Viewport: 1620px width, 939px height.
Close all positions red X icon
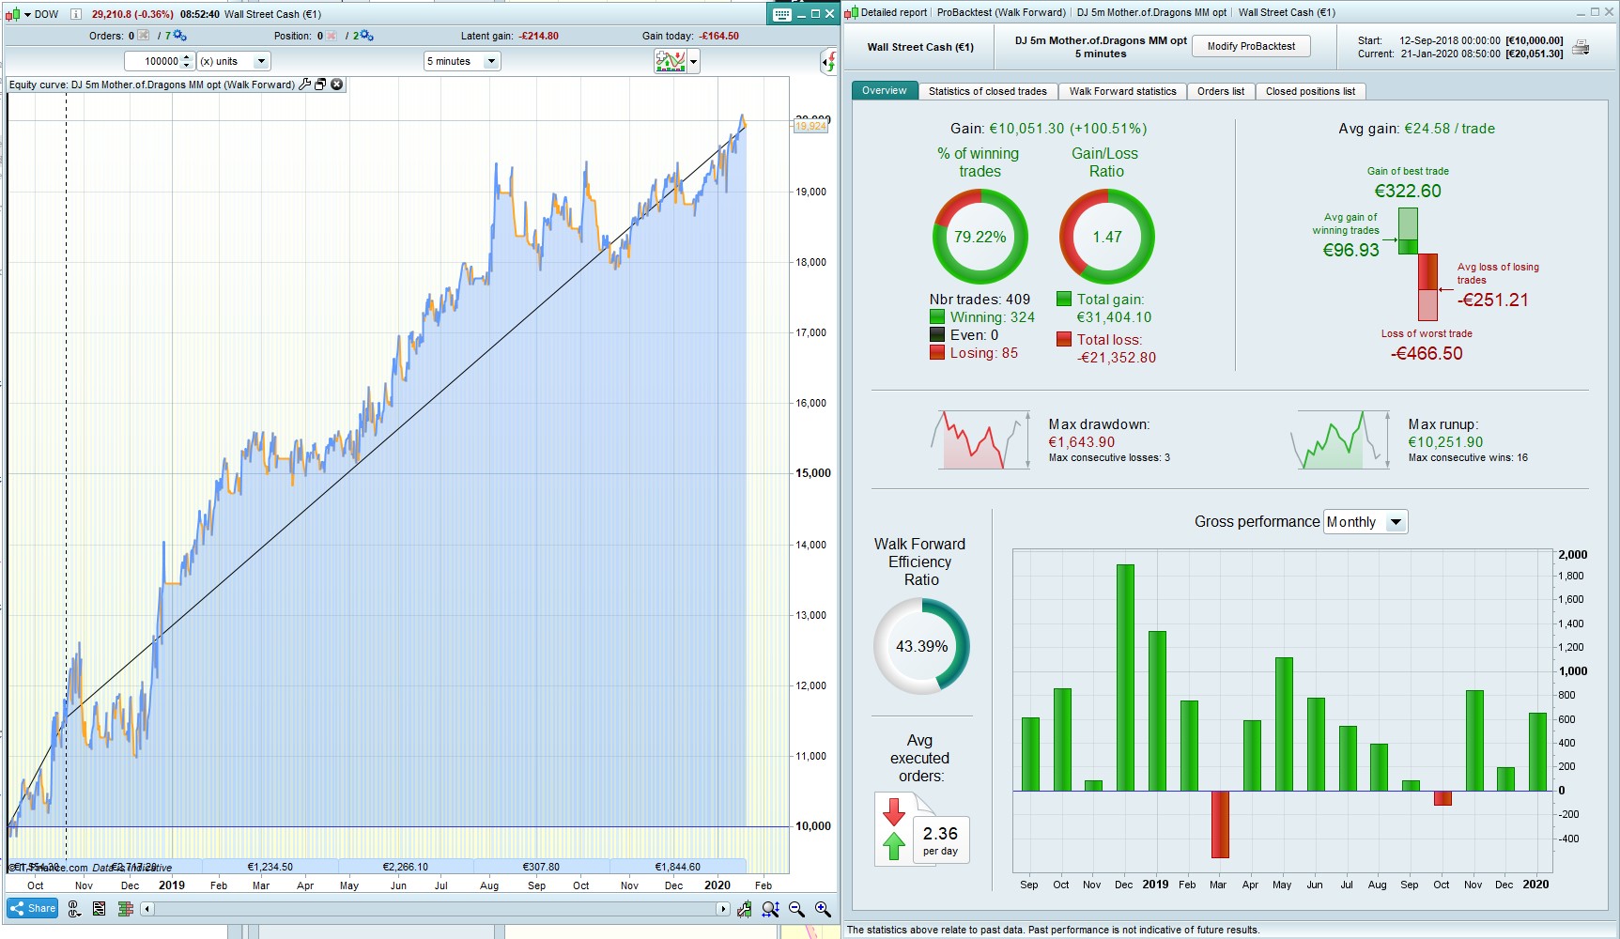[331, 36]
